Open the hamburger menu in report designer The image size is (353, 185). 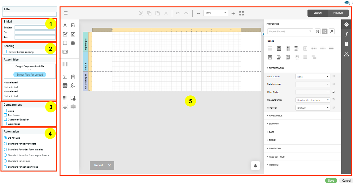[x=66, y=13]
